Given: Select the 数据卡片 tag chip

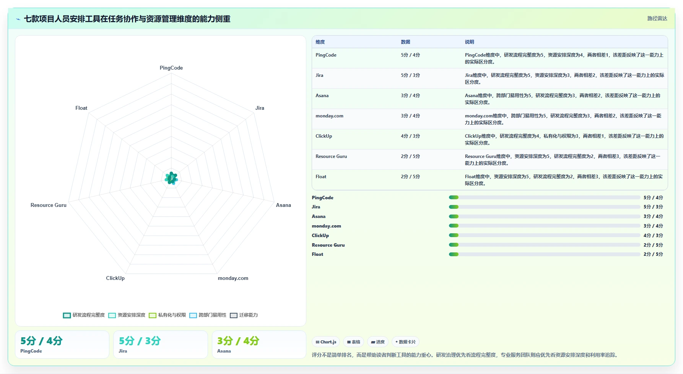Looking at the screenshot, I should (x=405, y=342).
